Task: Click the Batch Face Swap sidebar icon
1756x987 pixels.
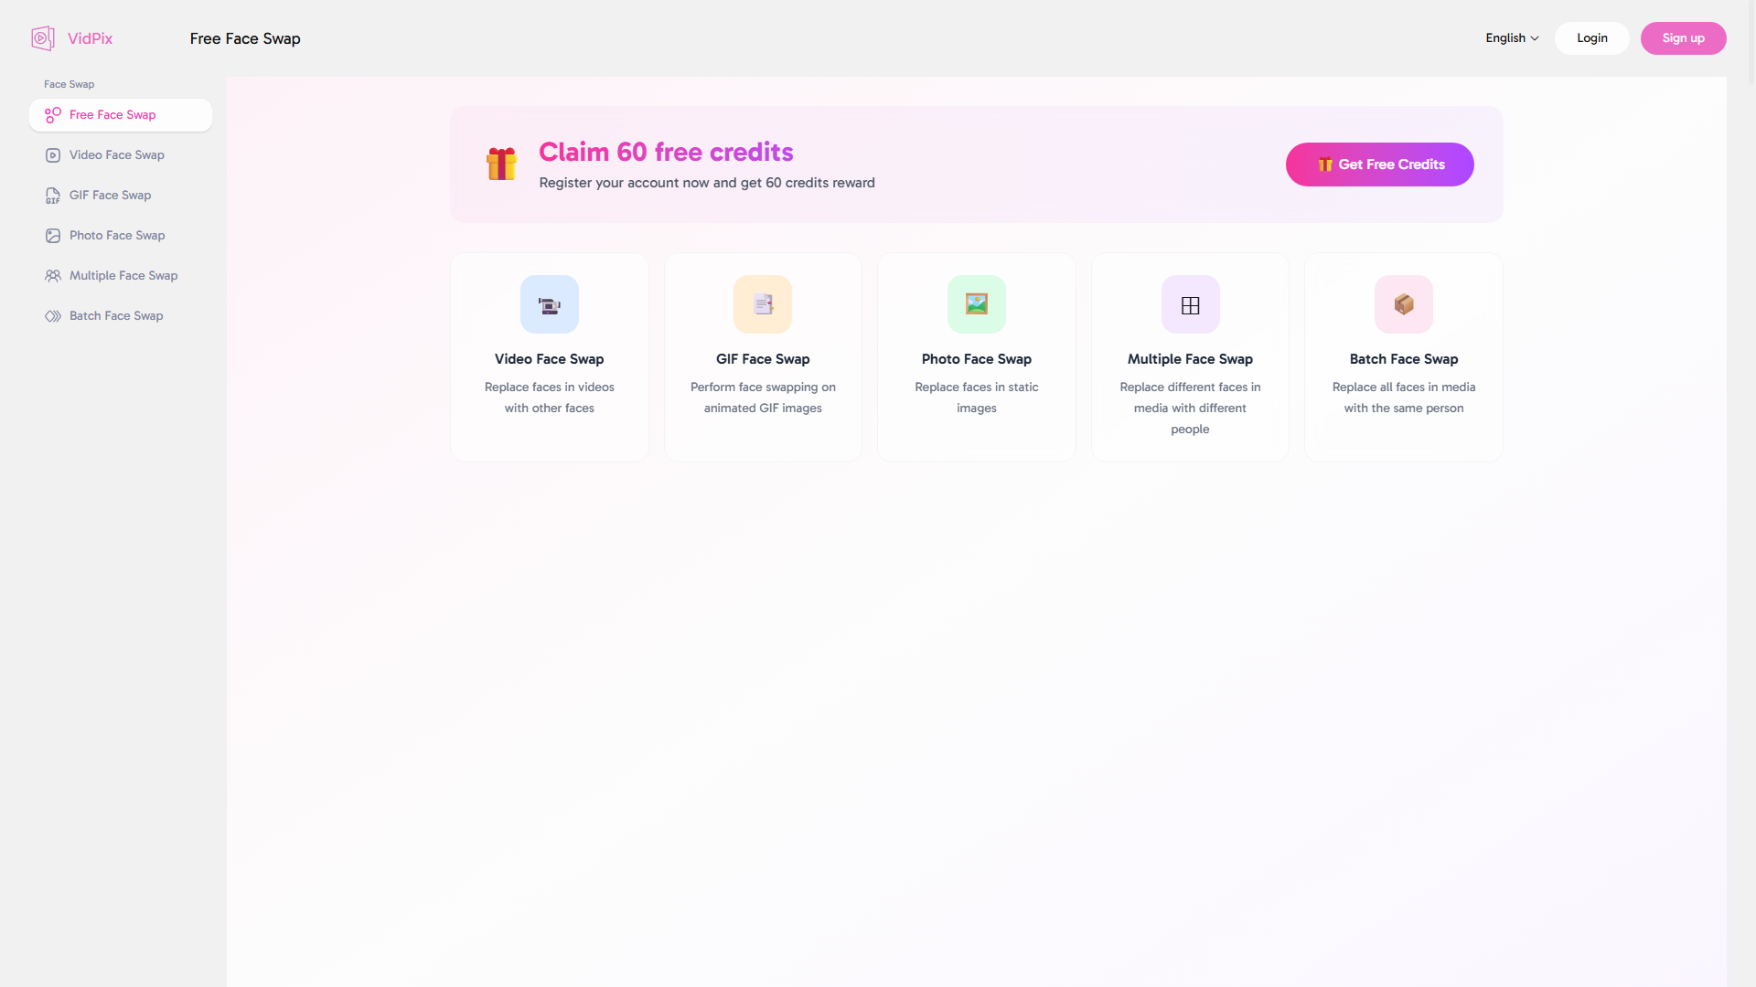Action: coord(53,316)
